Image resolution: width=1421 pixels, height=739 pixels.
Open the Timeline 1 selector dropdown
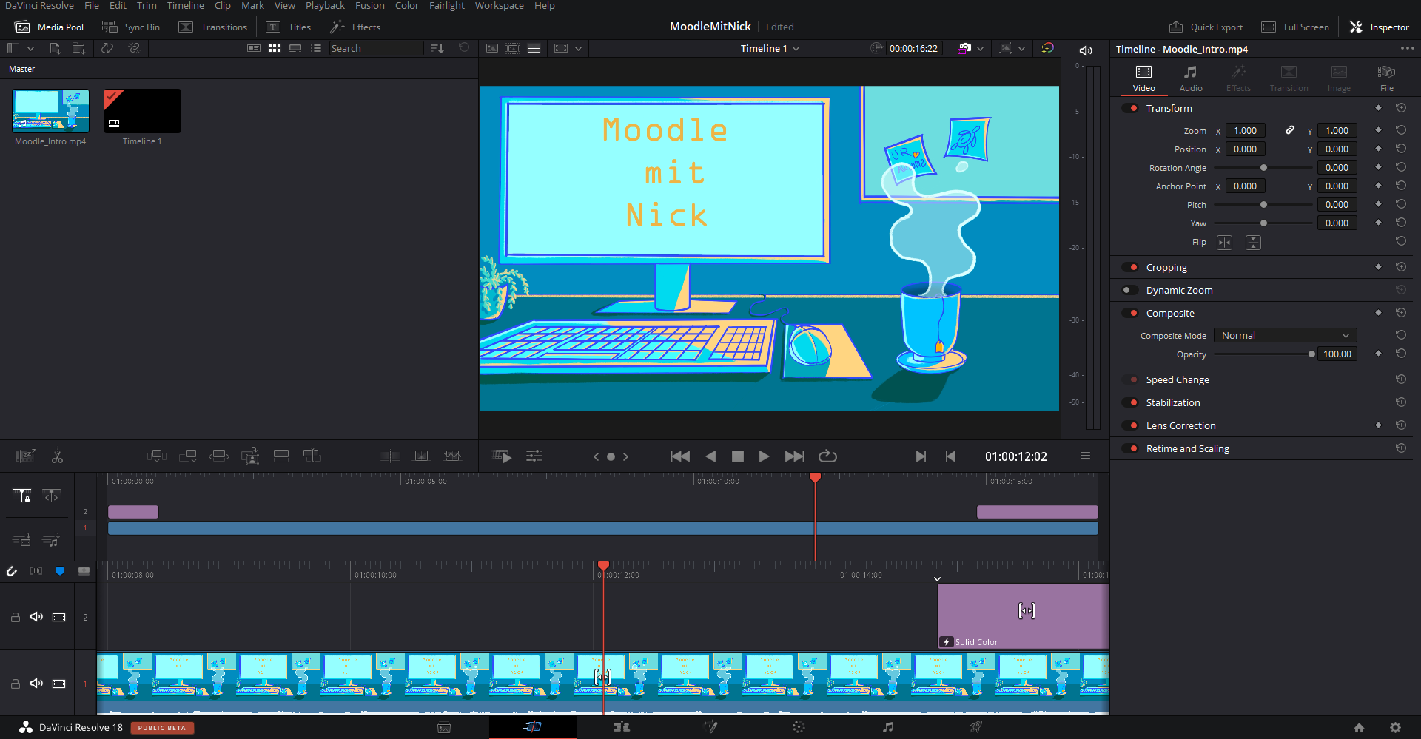coord(770,48)
